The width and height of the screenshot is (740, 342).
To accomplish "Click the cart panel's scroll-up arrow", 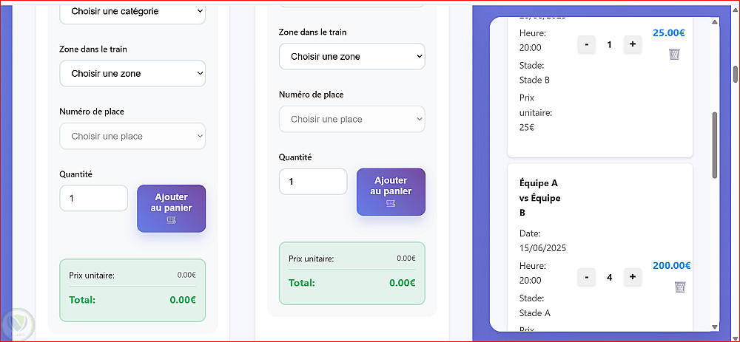I will tap(715, 24).
